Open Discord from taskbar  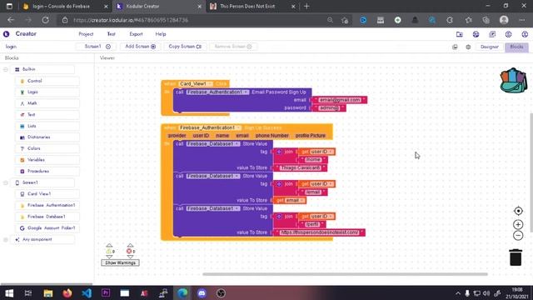(202, 293)
